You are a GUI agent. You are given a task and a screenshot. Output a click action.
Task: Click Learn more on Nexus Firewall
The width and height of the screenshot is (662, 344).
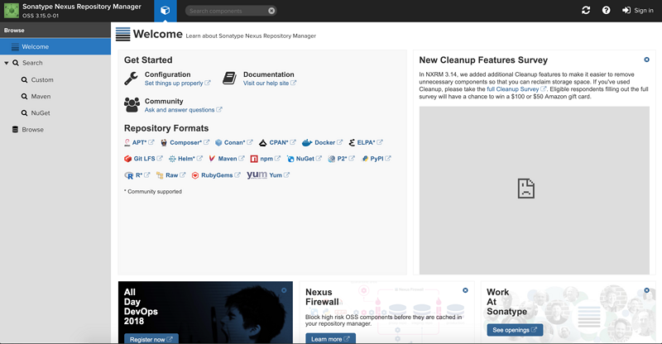pyautogui.click(x=330, y=338)
